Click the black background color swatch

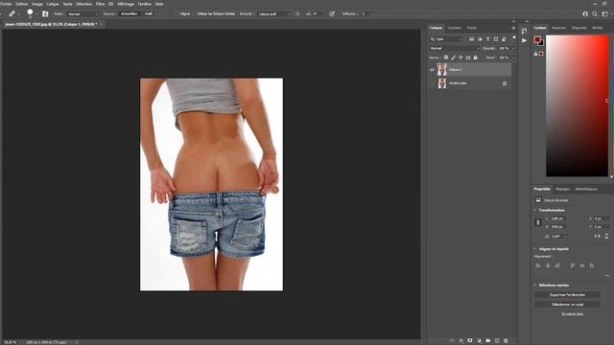(x=542, y=44)
